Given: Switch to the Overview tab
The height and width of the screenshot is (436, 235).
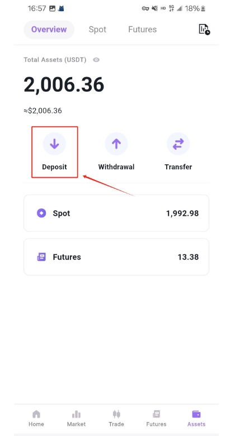Looking at the screenshot, I should click(x=49, y=30).
